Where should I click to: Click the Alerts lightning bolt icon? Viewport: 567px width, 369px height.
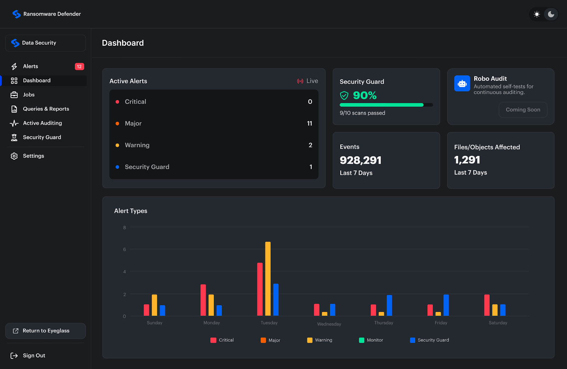(x=14, y=66)
